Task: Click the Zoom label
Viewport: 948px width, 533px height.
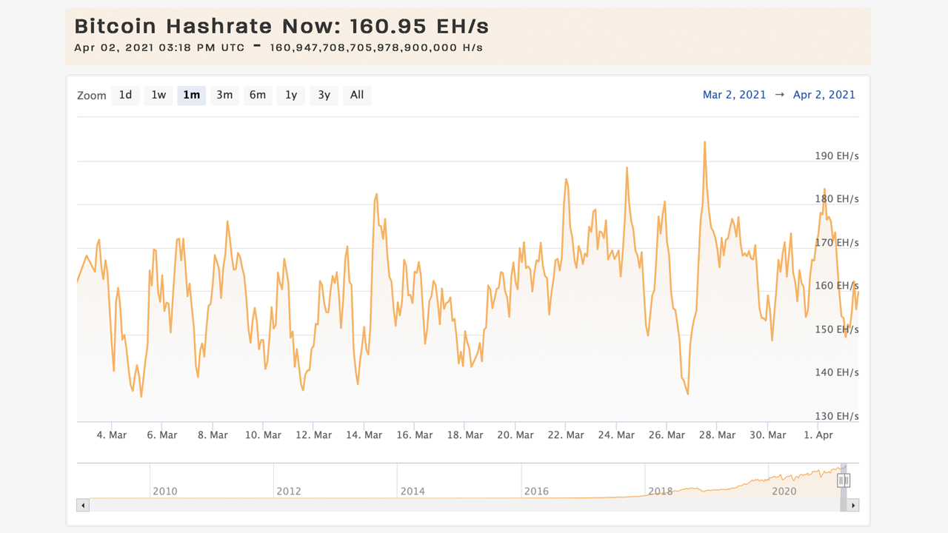Action: click(x=92, y=95)
